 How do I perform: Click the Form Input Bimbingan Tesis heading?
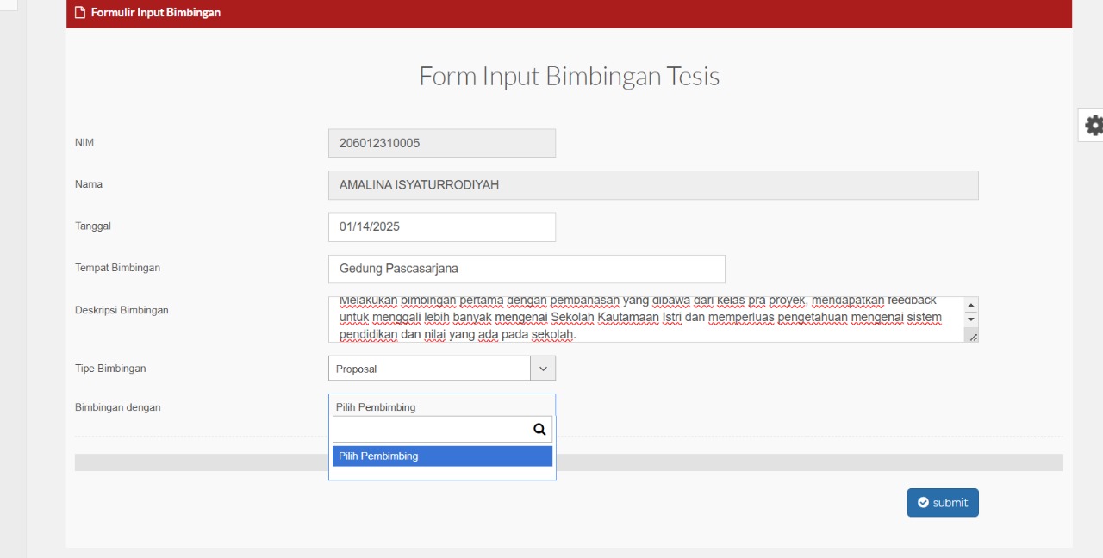[569, 77]
